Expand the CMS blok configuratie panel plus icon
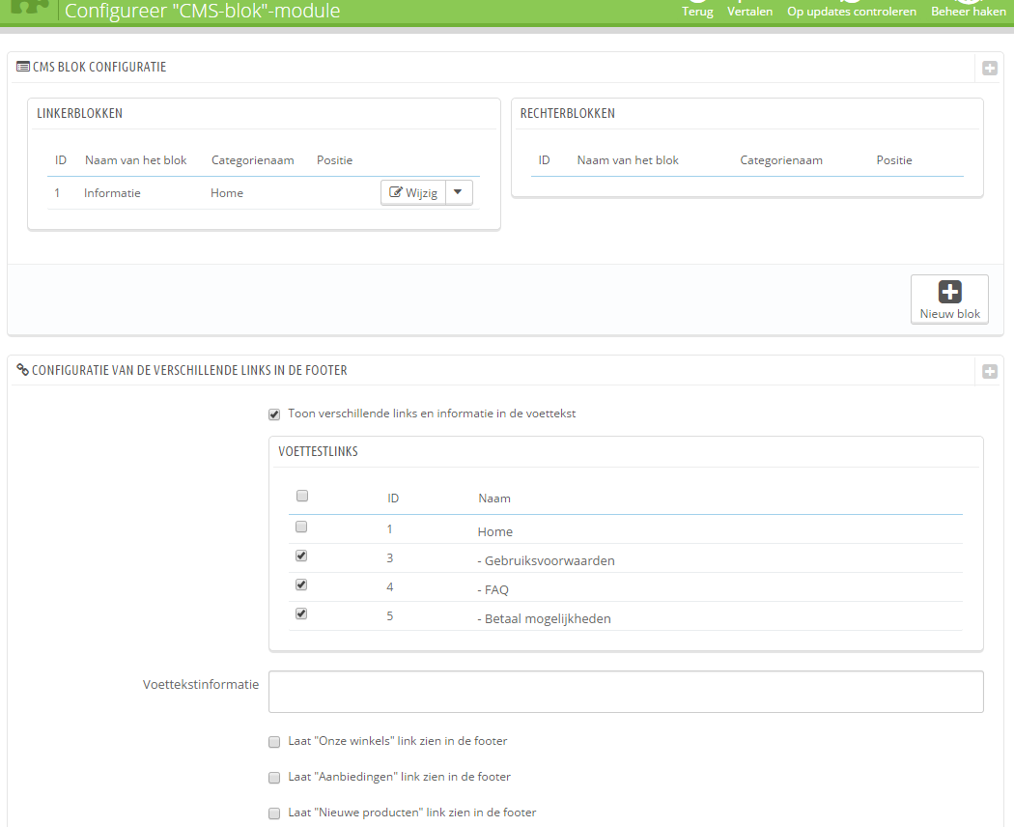This screenshot has height=827, width=1014. tap(990, 68)
